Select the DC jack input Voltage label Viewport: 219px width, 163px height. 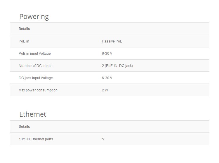[x=36, y=78]
